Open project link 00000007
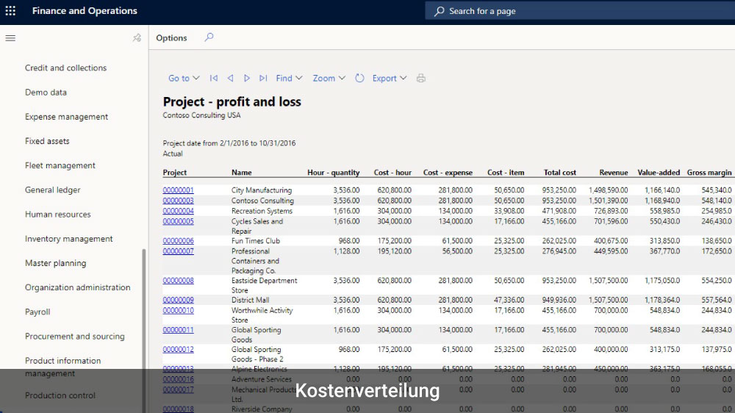The width and height of the screenshot is (735, 413). click(x=178, y=251)
